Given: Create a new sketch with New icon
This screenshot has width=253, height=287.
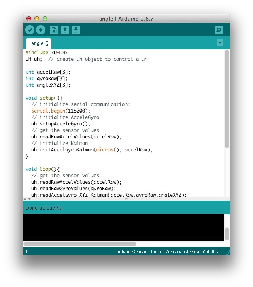Looking at the screenshot, I should point(54,30).
